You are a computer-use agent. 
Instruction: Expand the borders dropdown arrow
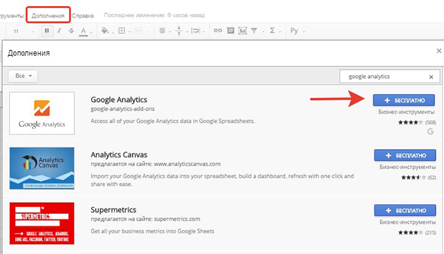click(130, 32)
